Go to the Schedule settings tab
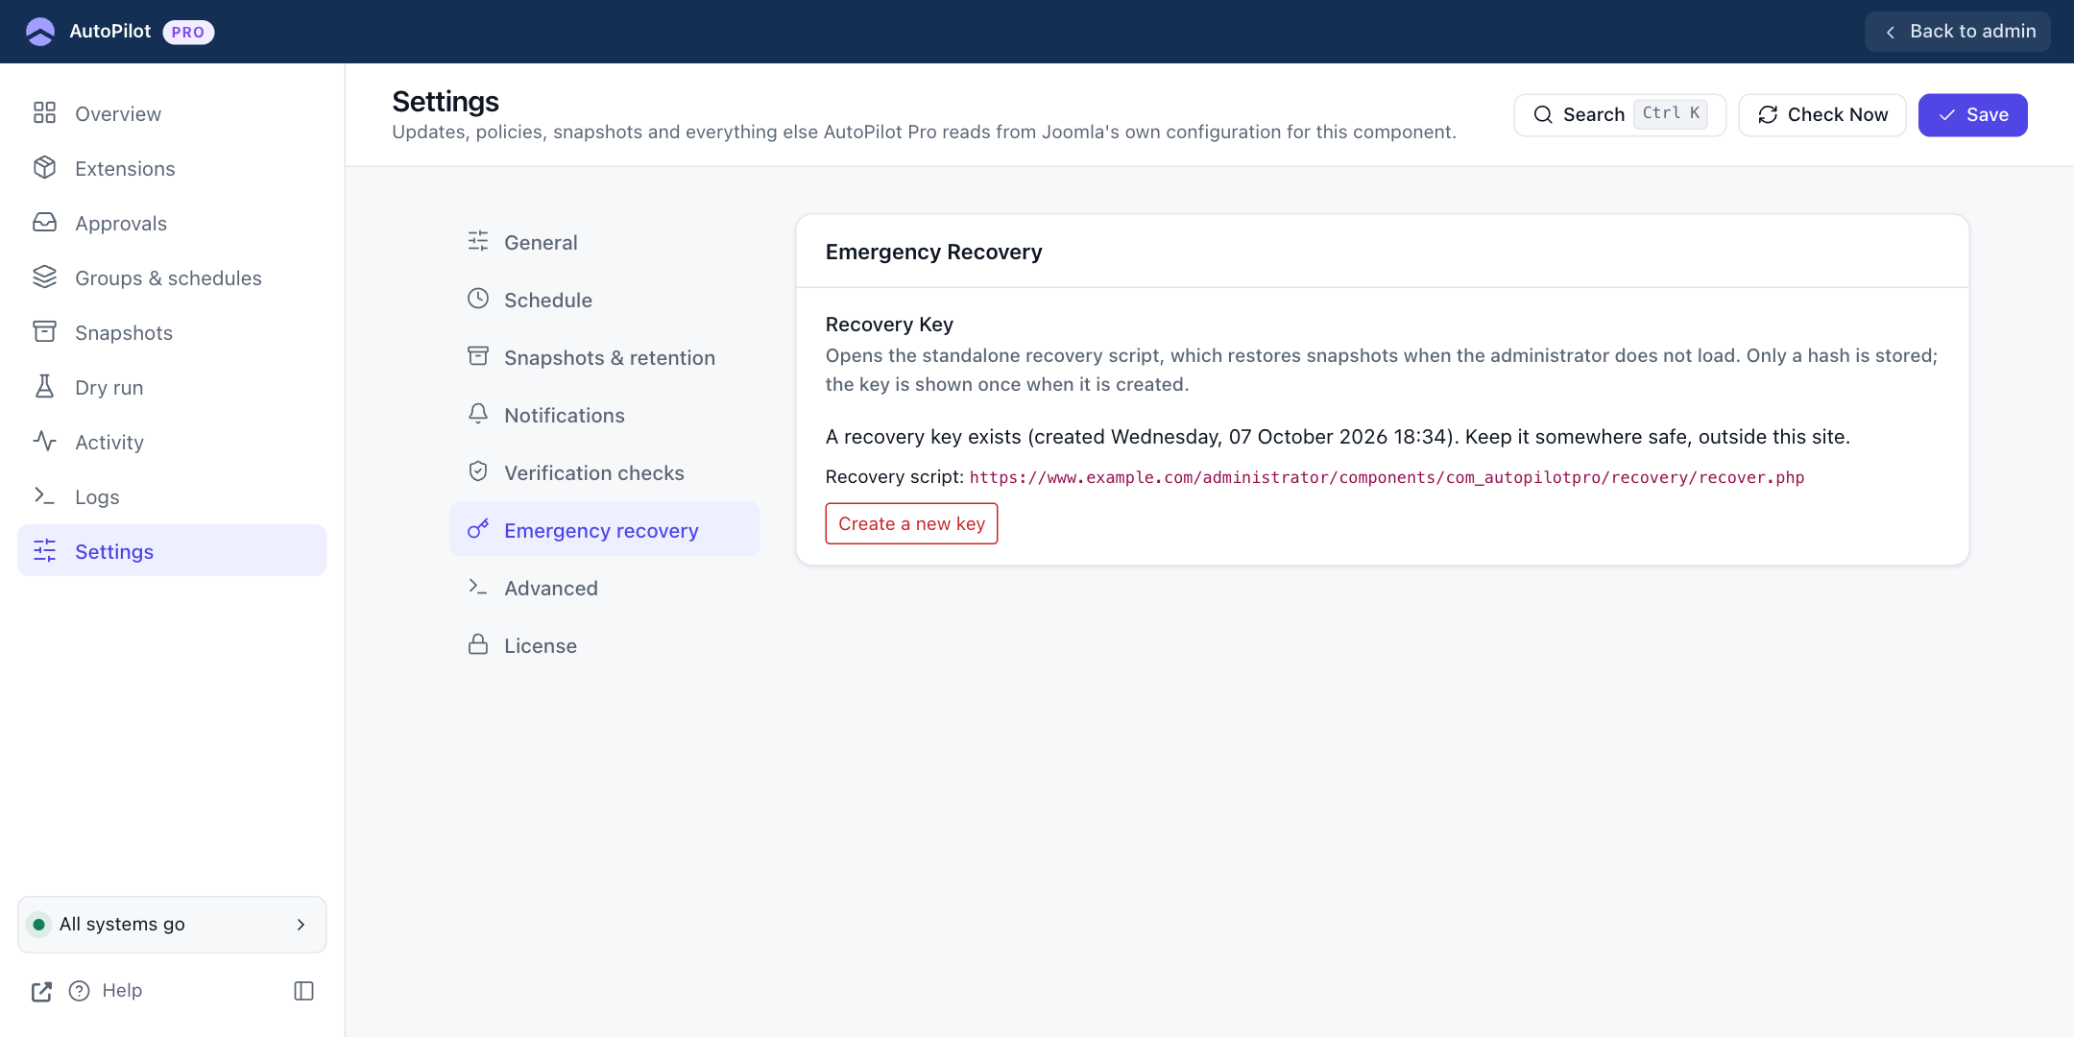 pos(605,300)
